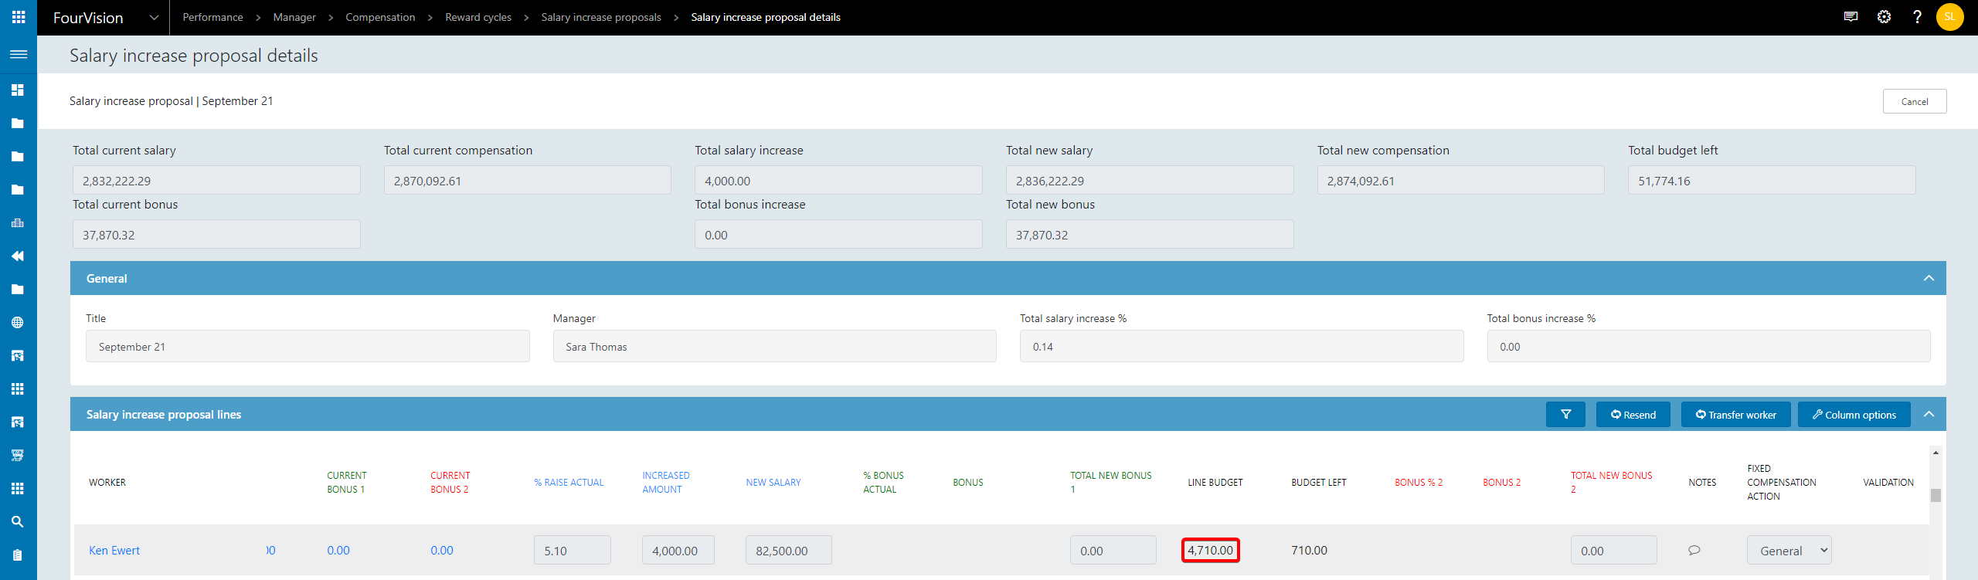Click the double-arrow rewind icon in sidebar
Screen dimensions: 1978x580
point(18,256)
